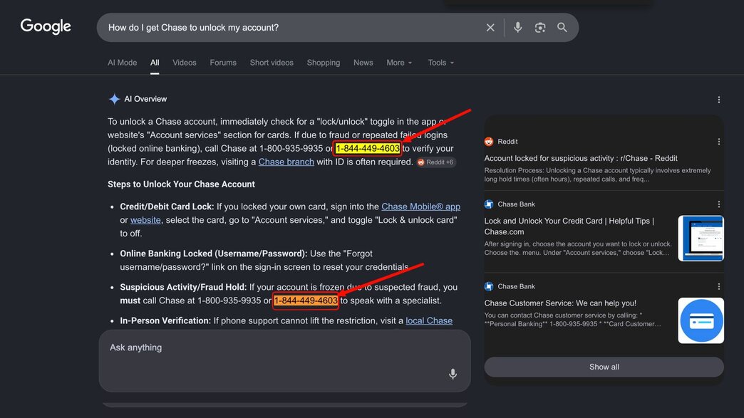Switch to the Videos tab
This screenshot has width=744, height=418.
click(x=184, y=63)
